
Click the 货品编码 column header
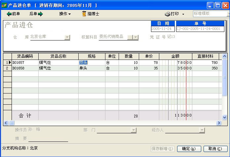pyautogui.click(x=25, y=56)
